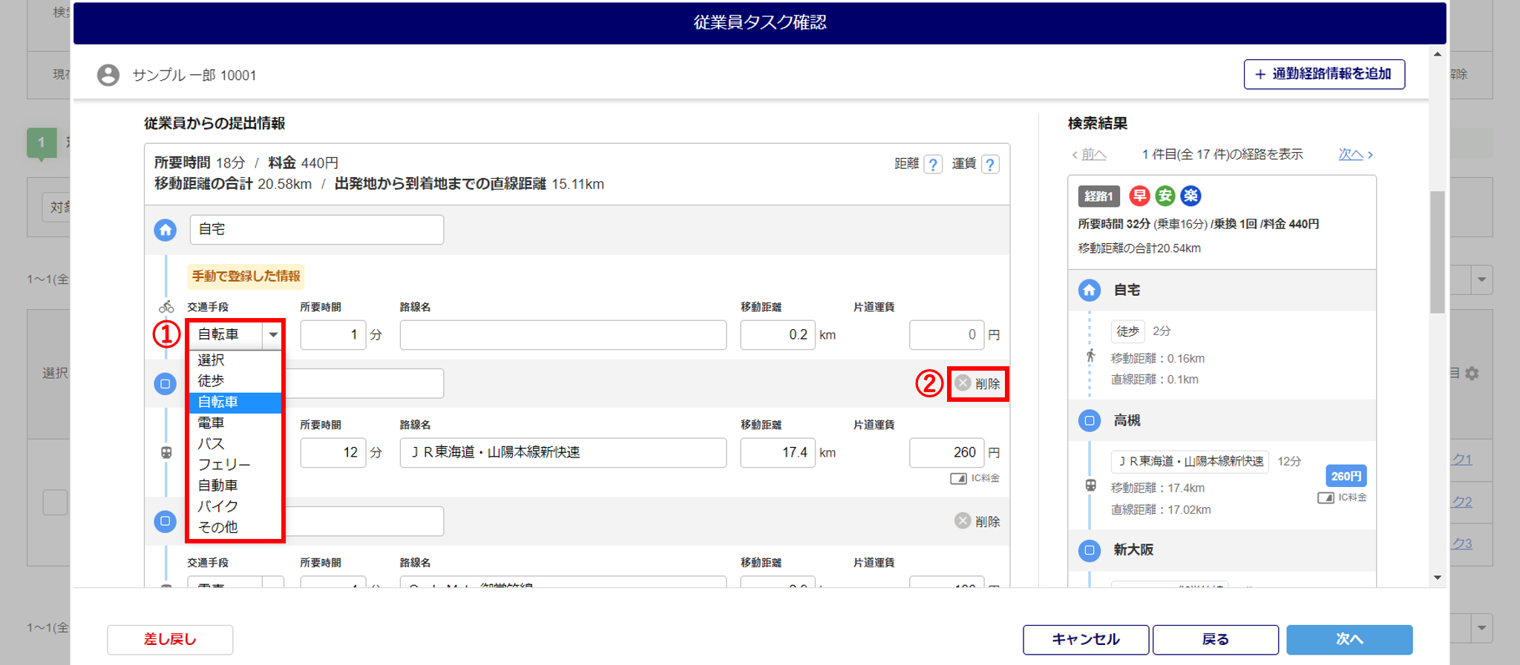The width and height of the screenshot is (1520, 665).
Task: Click the station icon beside 高槻
Action: [1090, 420]
